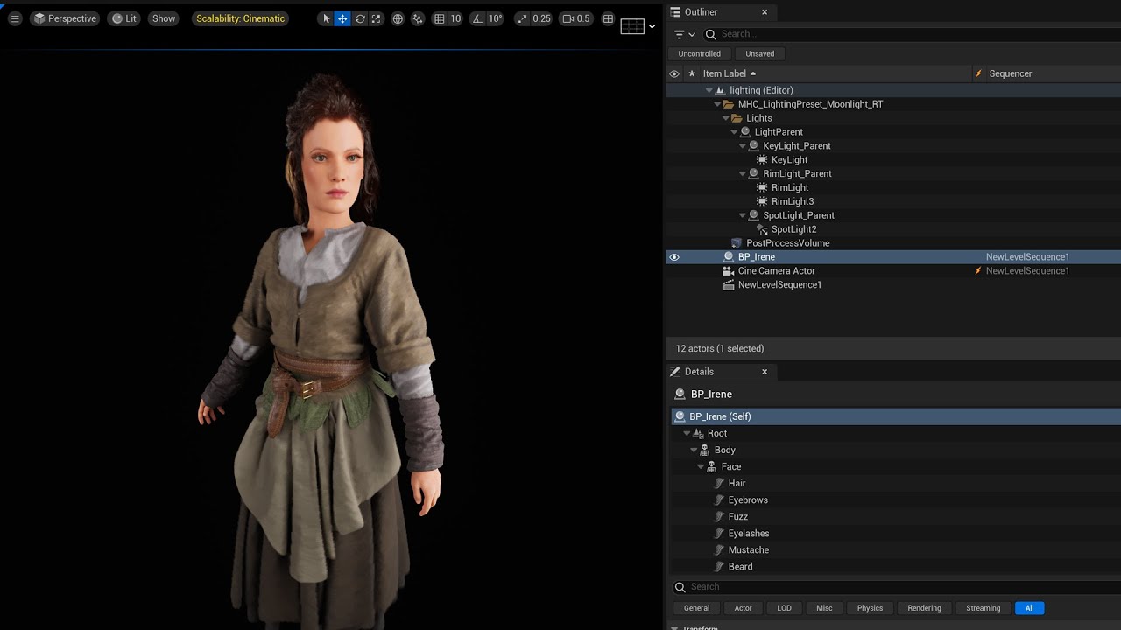Open the Perspective view type menu
The image size is (1121, 630).
click(64, 18)
